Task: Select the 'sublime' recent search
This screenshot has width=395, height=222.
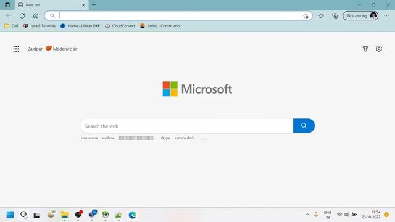Action: (108, 138)
